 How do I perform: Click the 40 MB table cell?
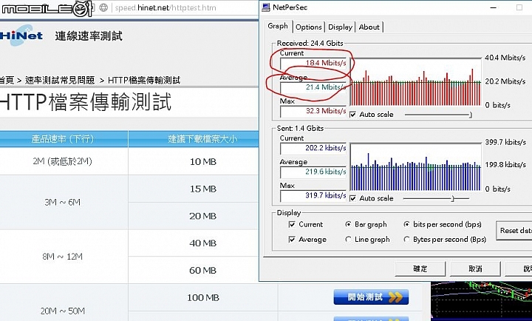tap(203, 243)
